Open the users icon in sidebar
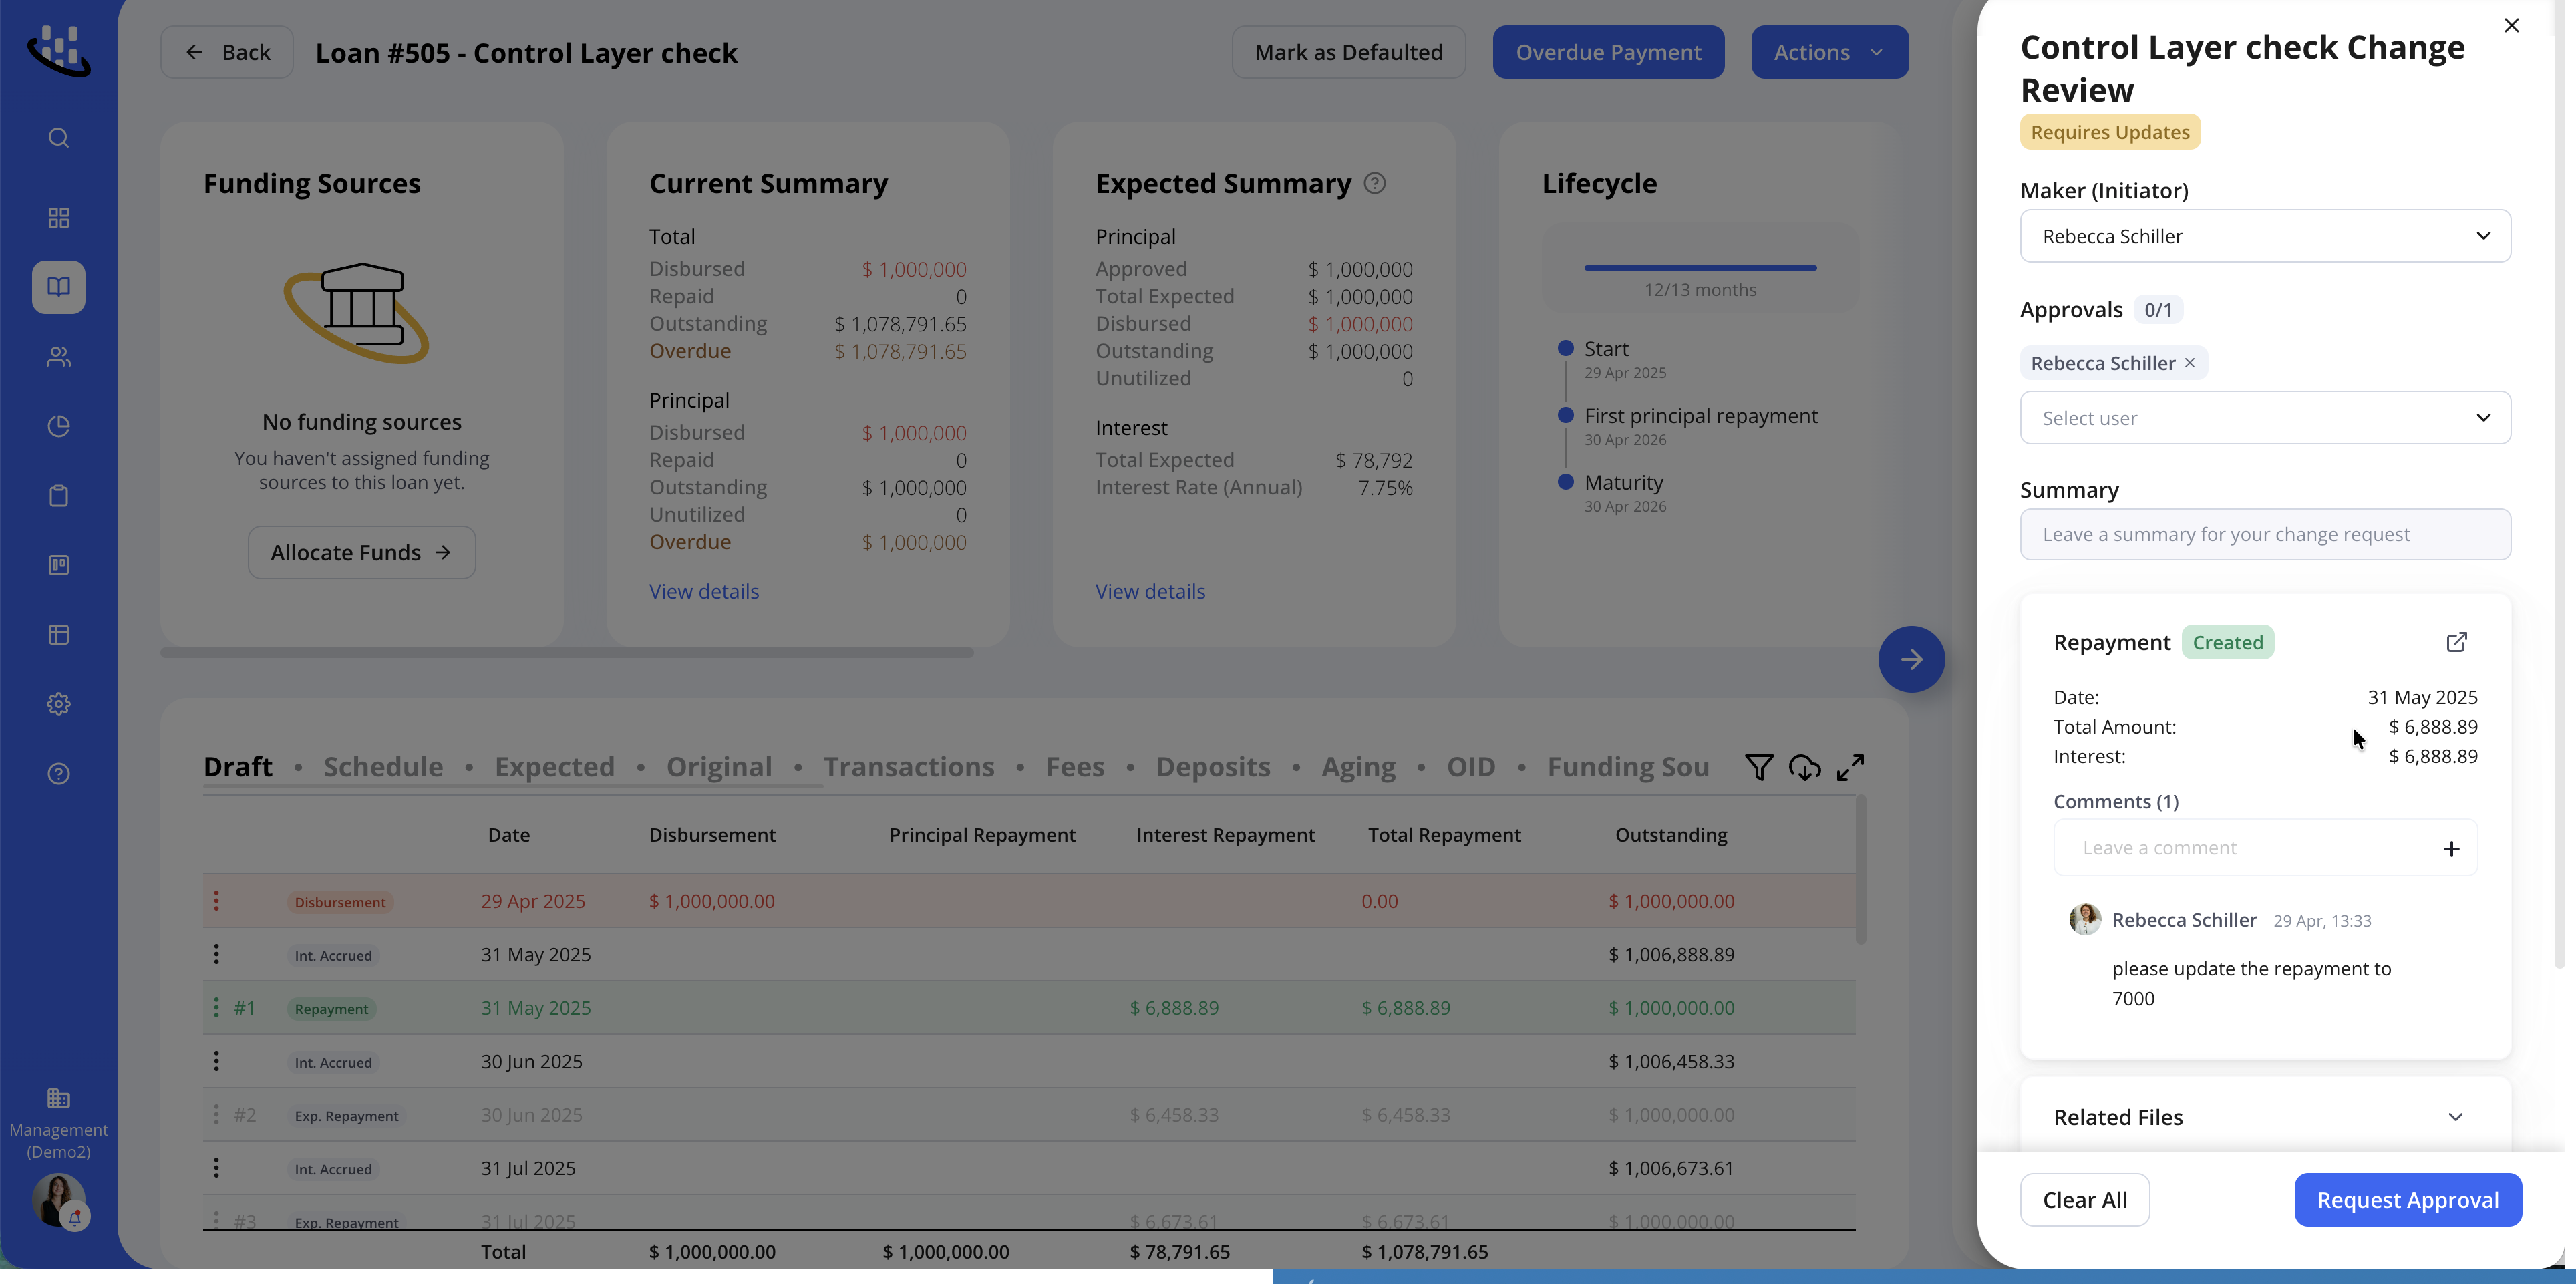Image resolution: width=2576 pixels, height=1284 pixels. coord(59,357)
